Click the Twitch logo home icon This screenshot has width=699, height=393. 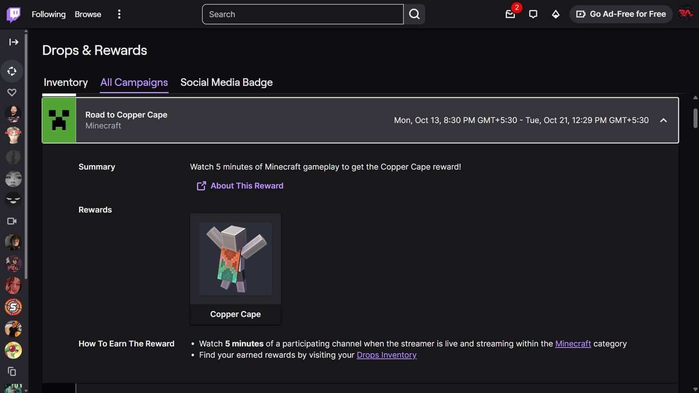13,14
